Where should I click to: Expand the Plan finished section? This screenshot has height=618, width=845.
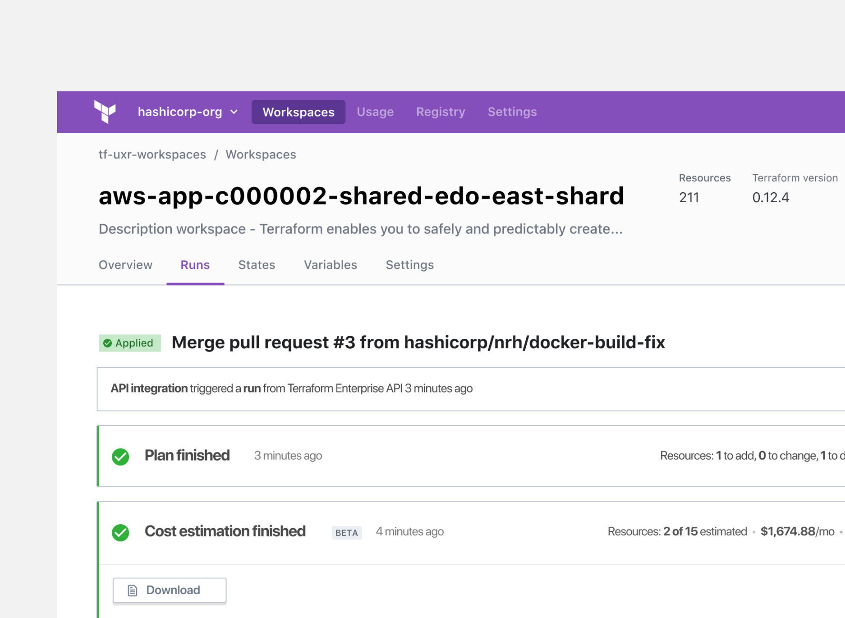tap(471, 456)
